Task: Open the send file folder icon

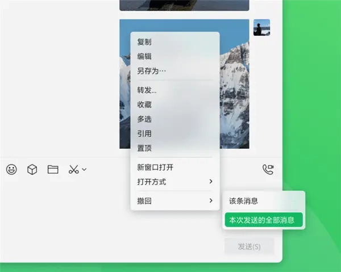Action: tap(53, 169)
